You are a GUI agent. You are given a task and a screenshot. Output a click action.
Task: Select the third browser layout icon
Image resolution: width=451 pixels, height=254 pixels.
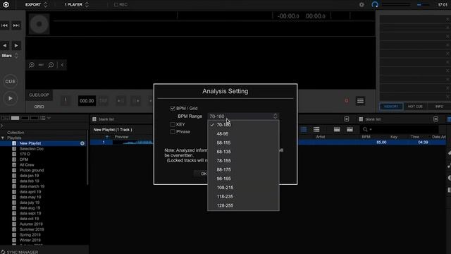(x=25, y=118)
